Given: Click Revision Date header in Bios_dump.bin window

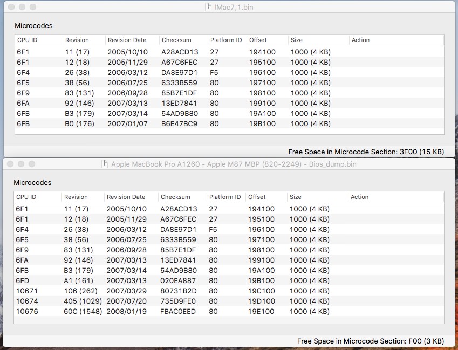Looking at the screenshot, I should 131,197.
